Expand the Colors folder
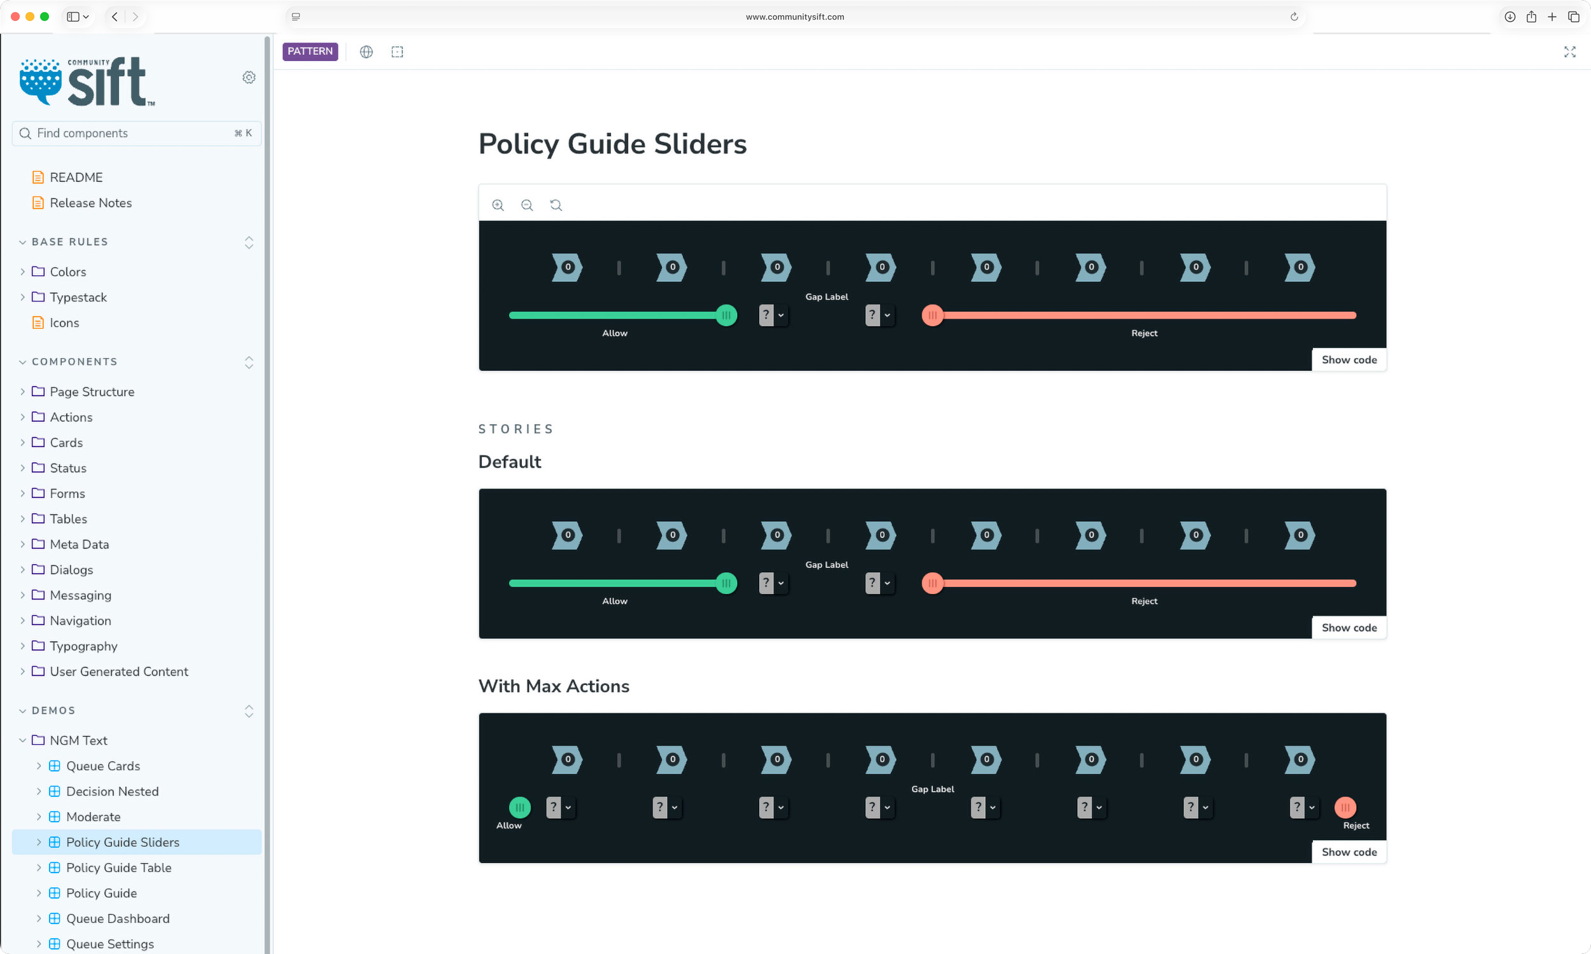 tap(67, 272)
